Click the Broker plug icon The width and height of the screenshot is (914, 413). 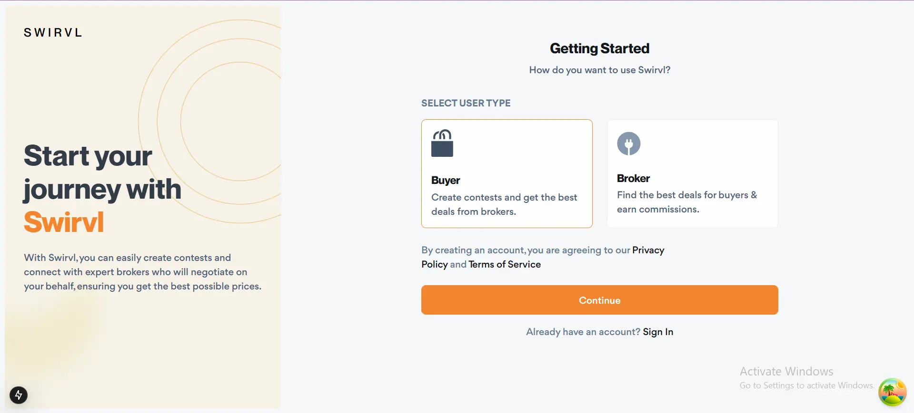(629, 144)
